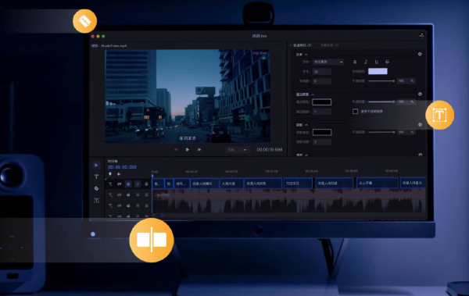Click the font size input field showing 22

coord(321,71)
